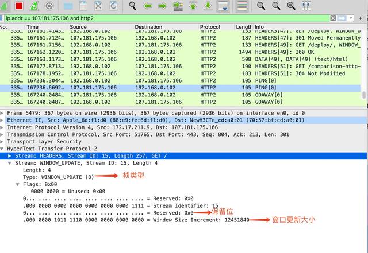Add a filter button with plus
Screen dimensions: 368x253
point(361,18)
